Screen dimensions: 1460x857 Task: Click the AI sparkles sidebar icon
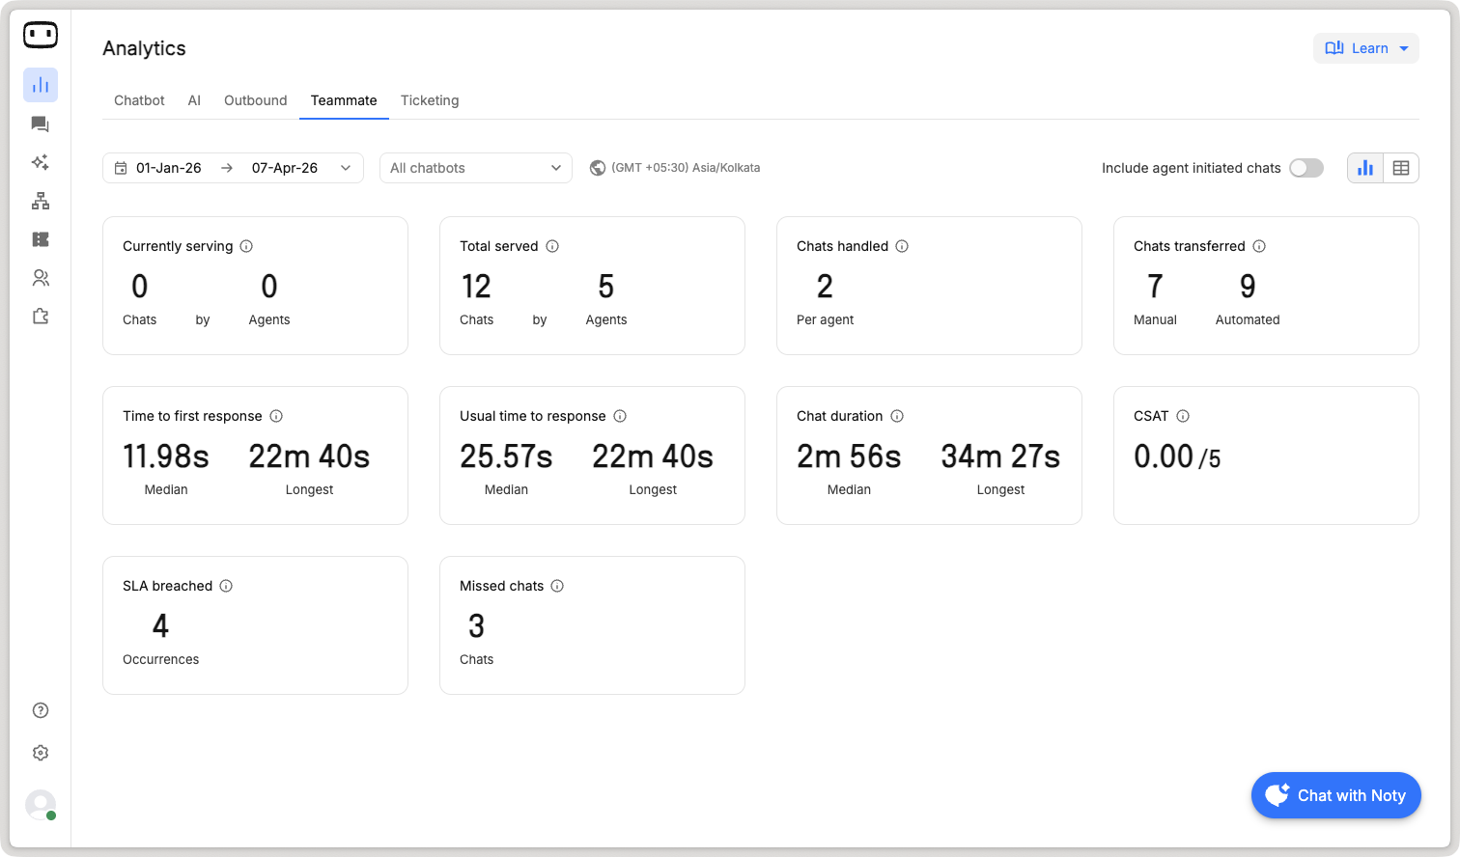tap(41, 162)
